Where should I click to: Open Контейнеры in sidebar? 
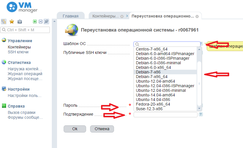tap(19, 47)
